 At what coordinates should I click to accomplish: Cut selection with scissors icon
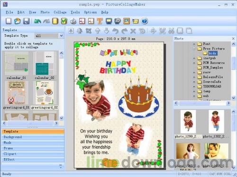click(171, 31)
